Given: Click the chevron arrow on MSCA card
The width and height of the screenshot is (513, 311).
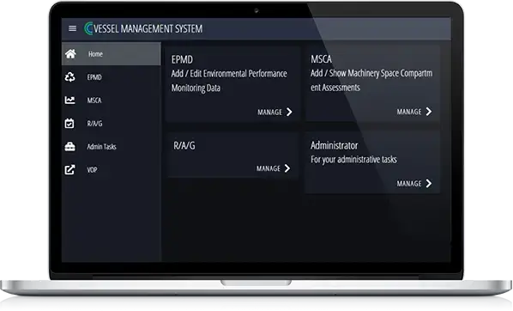Looking at the screenshot, I should [x=429, y=112].
